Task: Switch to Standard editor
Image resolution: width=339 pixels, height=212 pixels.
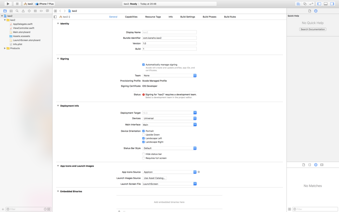Action: [298, 4]
